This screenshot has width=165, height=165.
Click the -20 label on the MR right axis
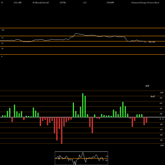tap(161, 124)
